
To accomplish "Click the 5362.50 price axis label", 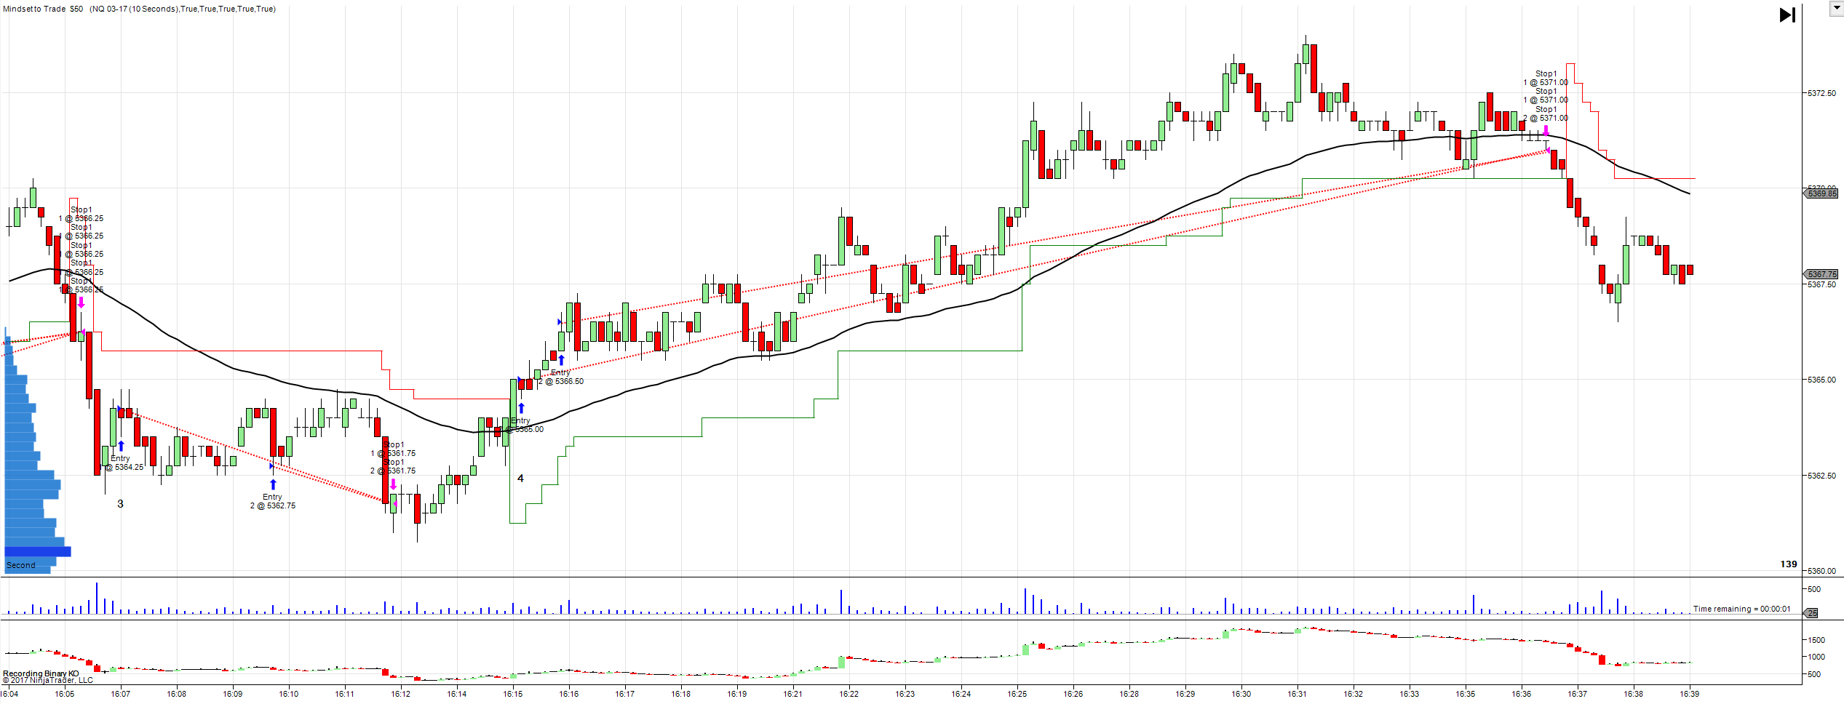I will click(x=1821, y=476).
